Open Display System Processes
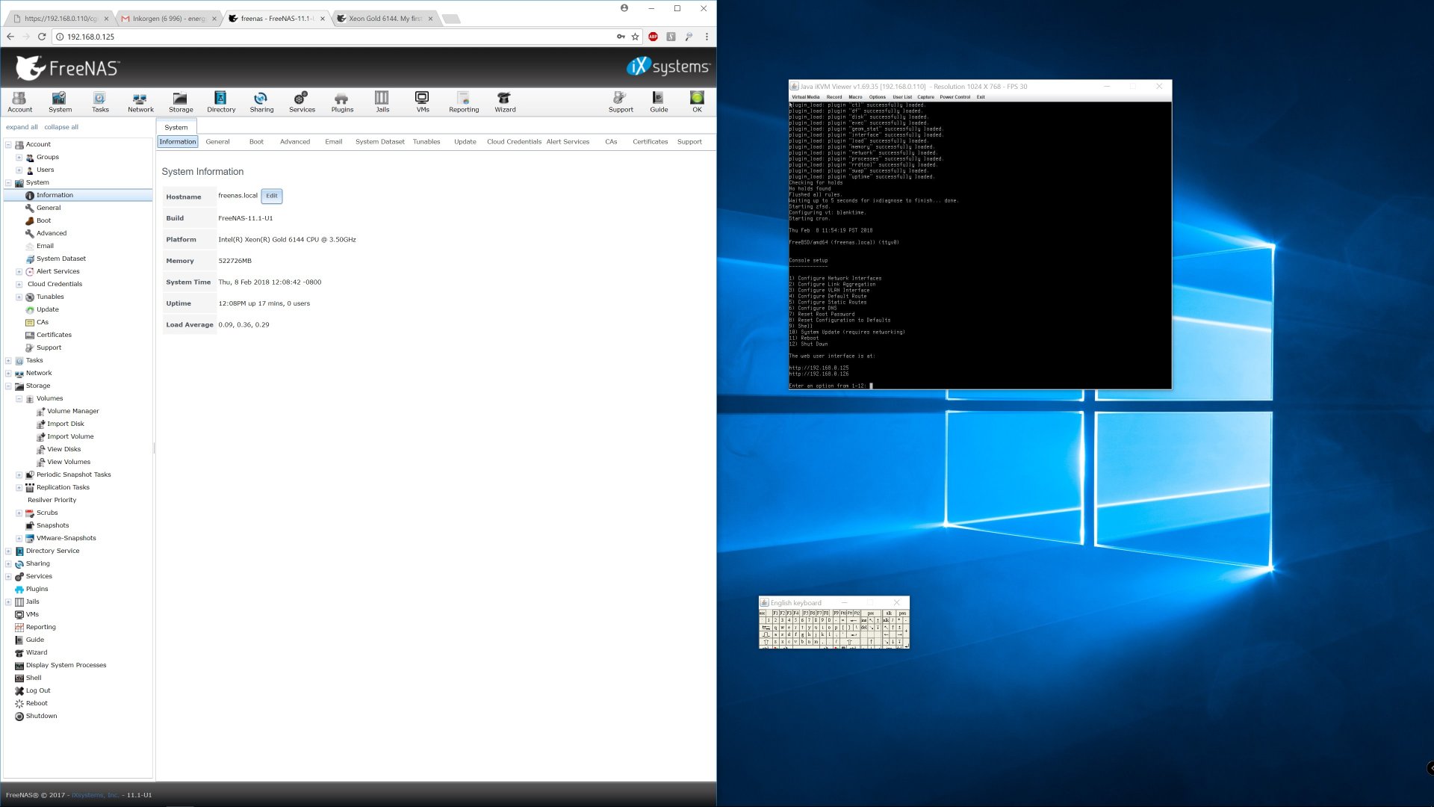1434x807 pixels. click(66, 666)
